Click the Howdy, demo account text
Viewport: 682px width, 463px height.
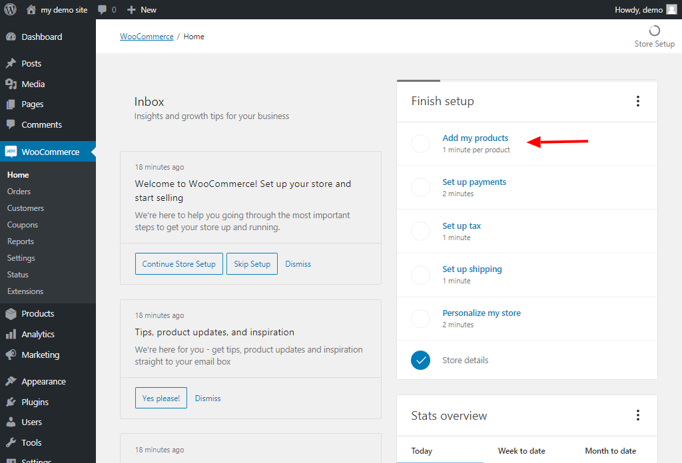click(x=639, y=9)
